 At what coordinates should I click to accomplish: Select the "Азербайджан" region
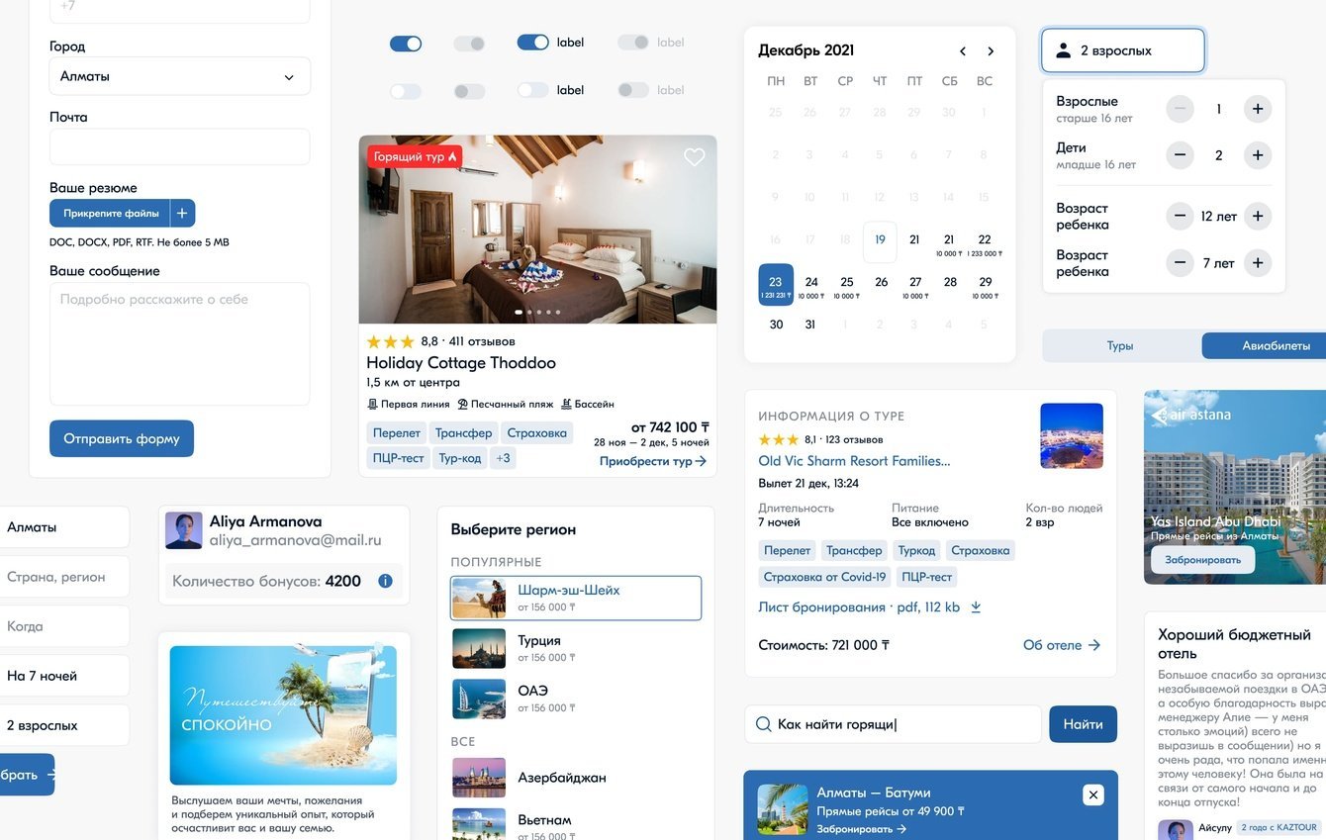576,778
